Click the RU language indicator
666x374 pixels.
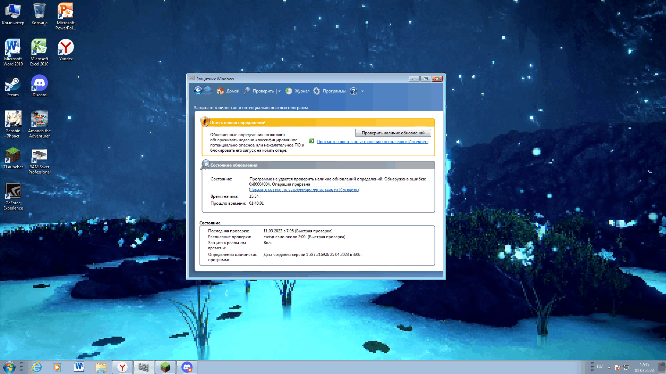[600, 366]
